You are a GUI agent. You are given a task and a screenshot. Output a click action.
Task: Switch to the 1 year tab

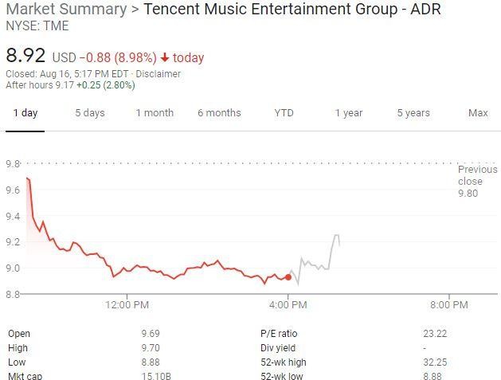348,112
